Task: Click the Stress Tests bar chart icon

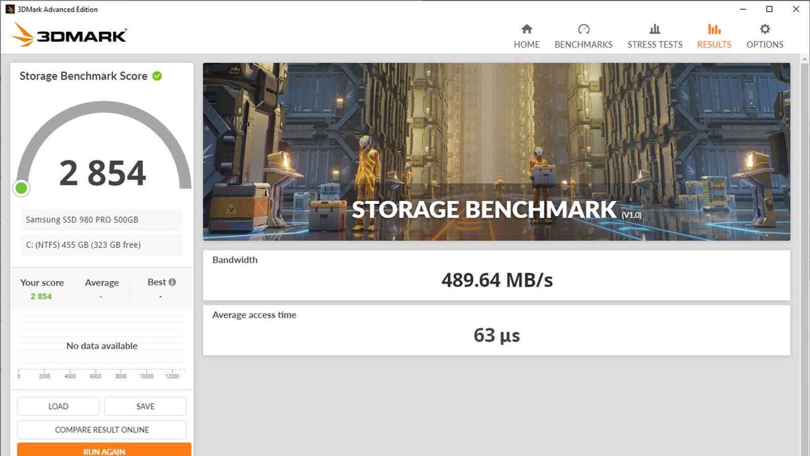Action: point(655,29)
